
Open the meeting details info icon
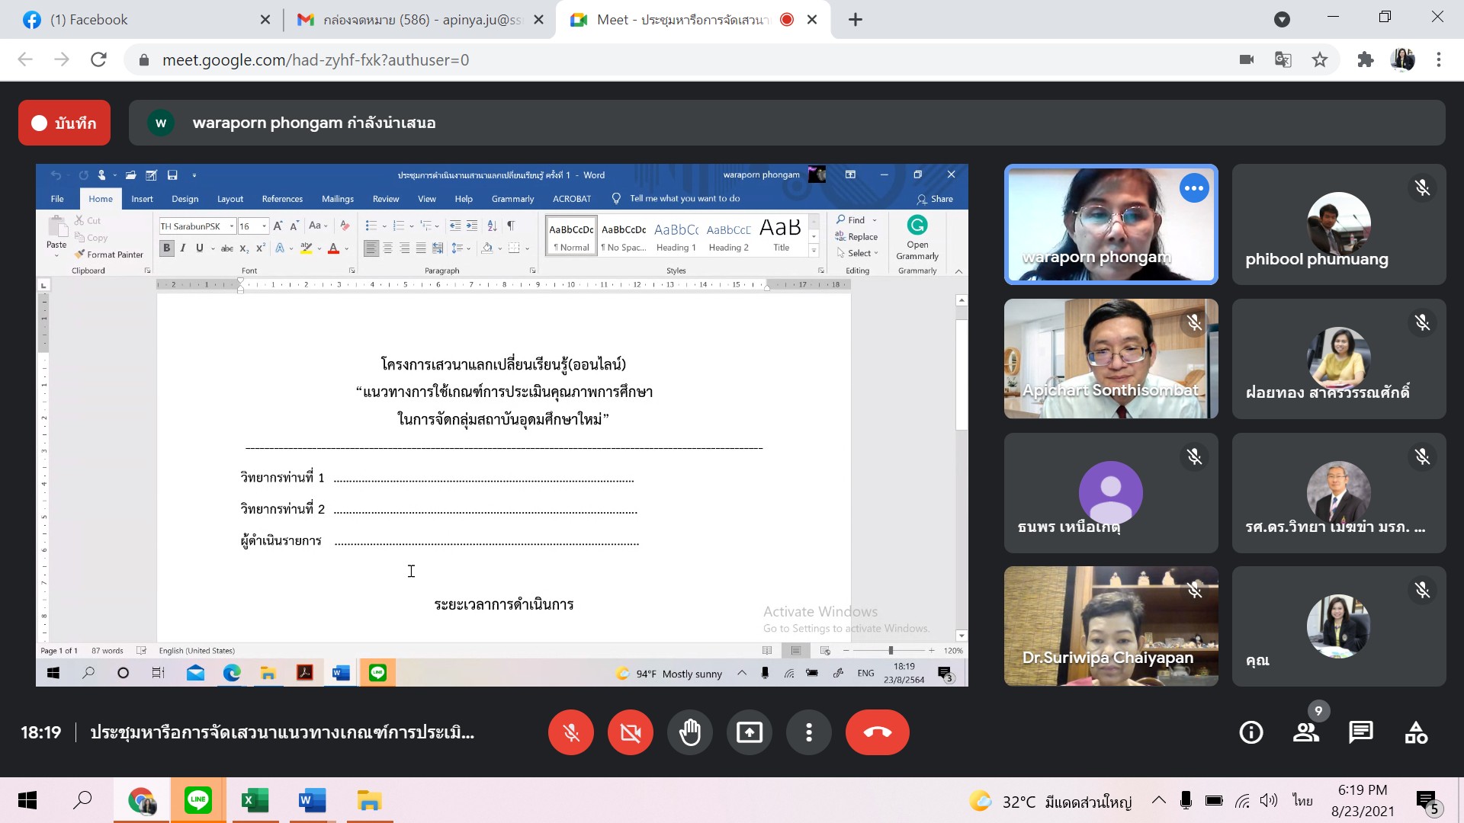(1251, 732)
